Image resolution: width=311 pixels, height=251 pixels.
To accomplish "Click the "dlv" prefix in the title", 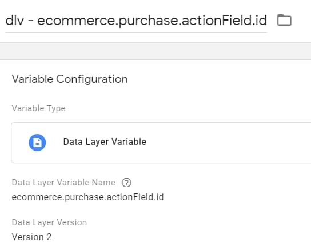I will [x=15, y=20].
